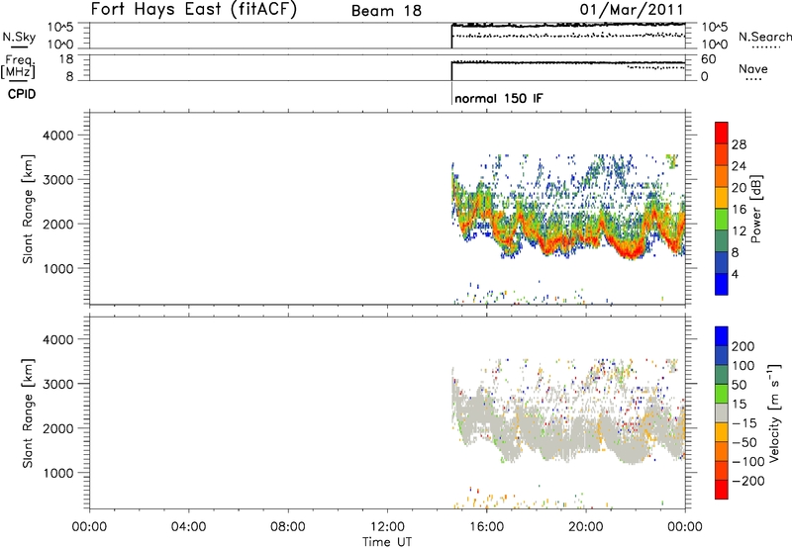The image size is (792, 548).
Task: Click the 'Power [dB]' colorbar label
Action: pos(756,209)
